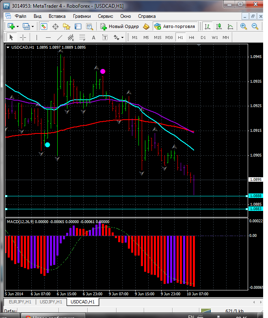Open the Market Watch window

[x=44, y=26]
